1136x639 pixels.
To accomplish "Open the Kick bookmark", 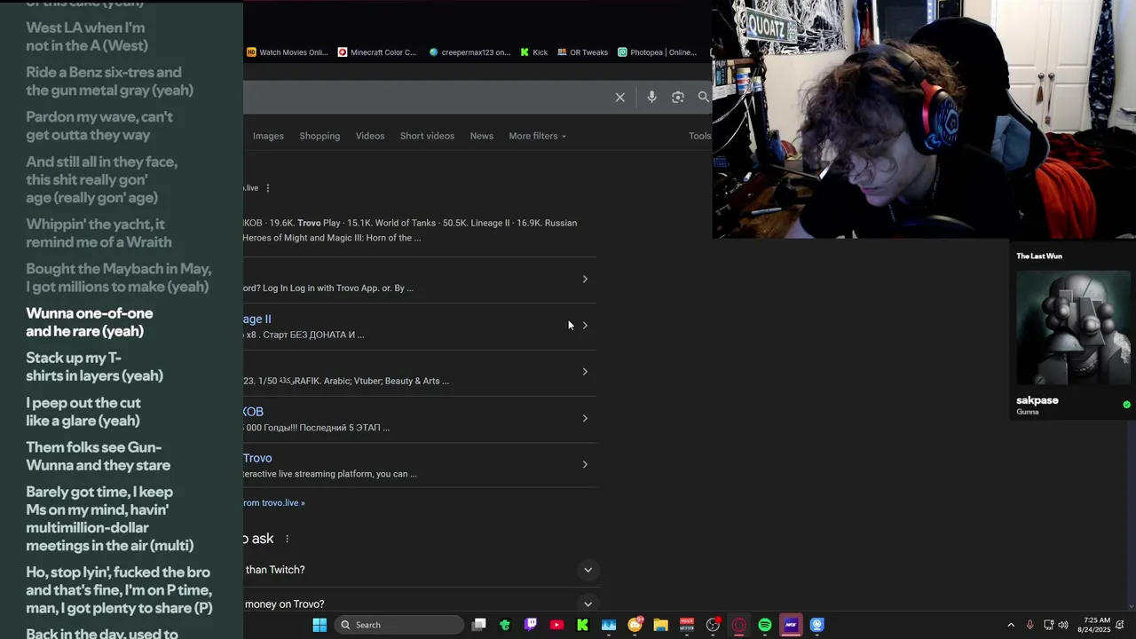I will [x=533, y=52].
